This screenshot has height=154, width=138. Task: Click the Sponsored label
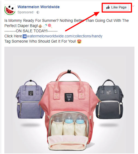[25, 12]
